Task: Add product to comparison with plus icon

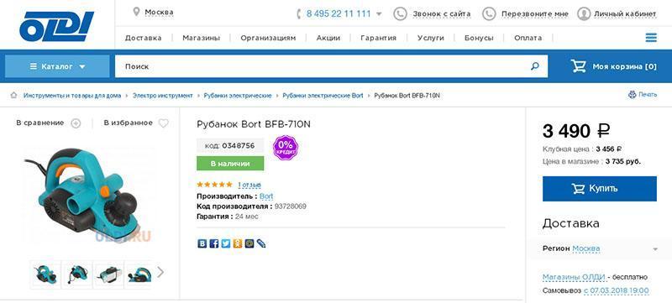Action: tap(76, 123)
